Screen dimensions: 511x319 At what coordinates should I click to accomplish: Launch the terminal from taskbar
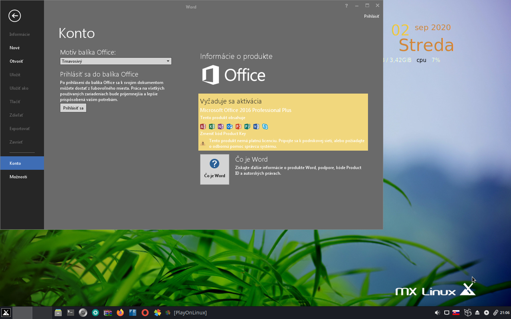click(71, 313)
